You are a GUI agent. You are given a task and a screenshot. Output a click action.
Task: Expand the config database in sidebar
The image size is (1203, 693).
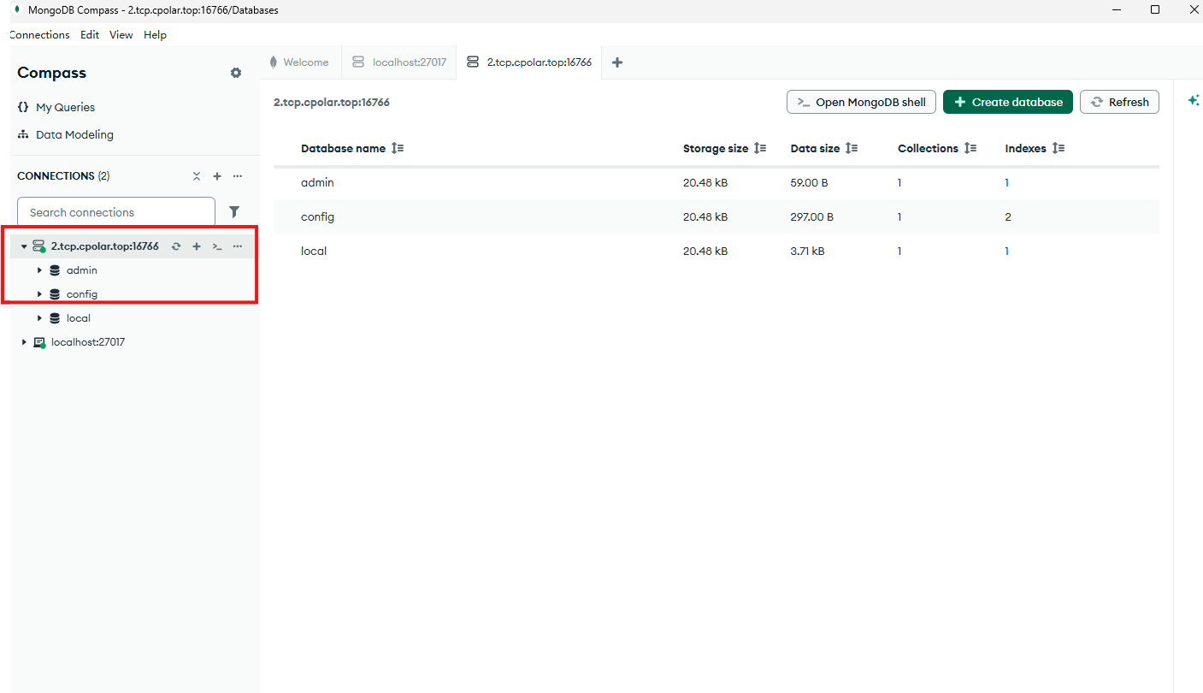coord(39,294)
